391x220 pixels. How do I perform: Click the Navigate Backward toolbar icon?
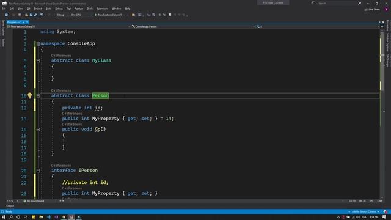click(x=7, y=15)
